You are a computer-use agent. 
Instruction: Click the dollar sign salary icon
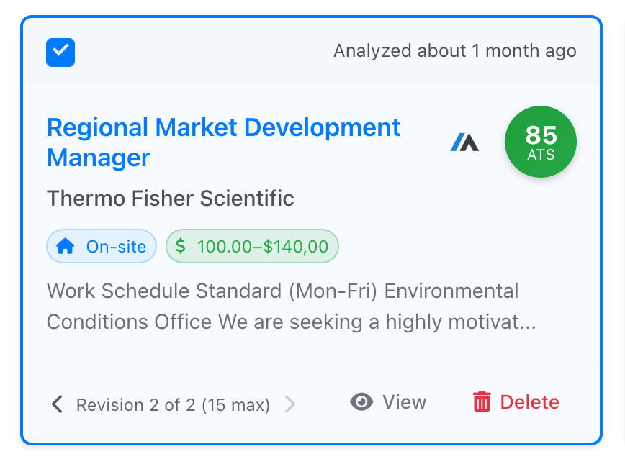tap(181, 247)
